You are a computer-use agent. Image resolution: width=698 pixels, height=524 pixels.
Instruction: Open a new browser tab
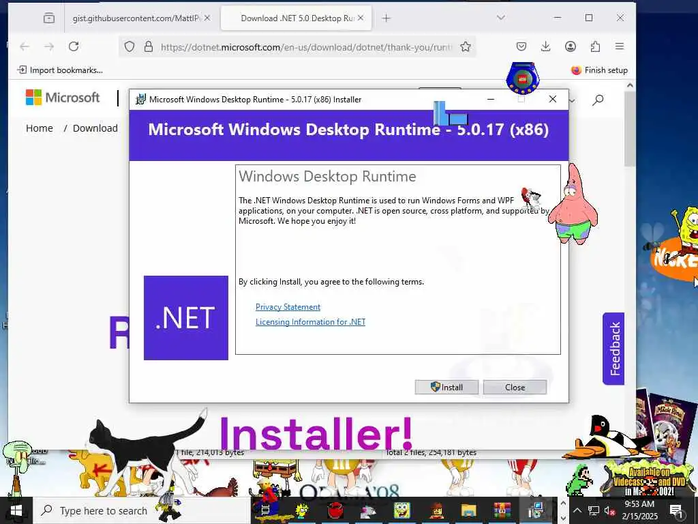pos(386,18)
